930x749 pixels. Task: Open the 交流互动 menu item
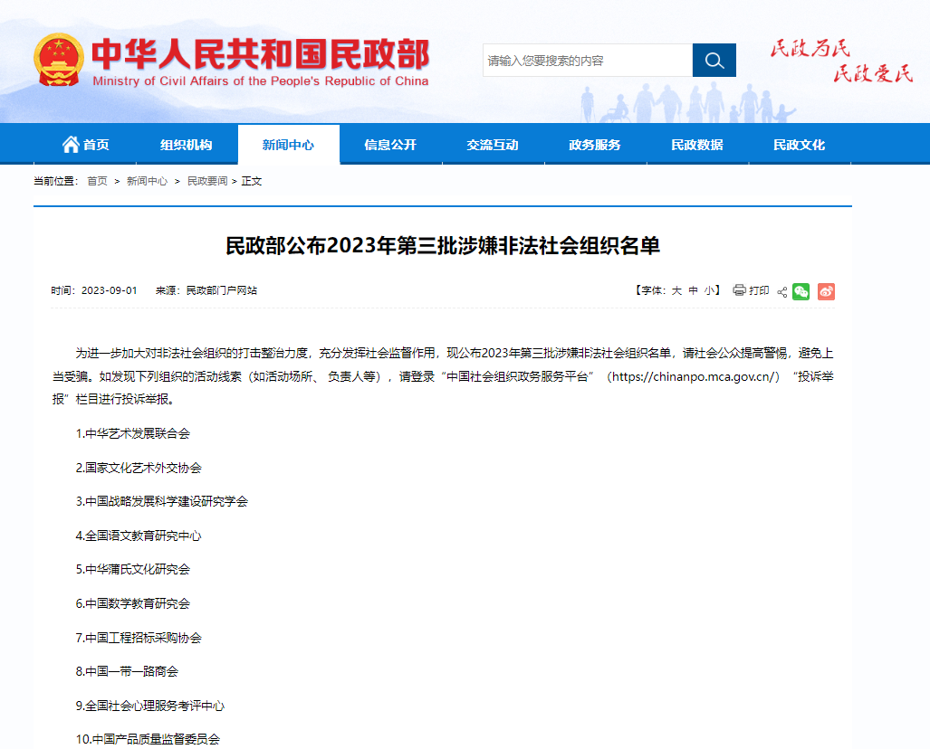pyautogui.click(x=492, y=144)
